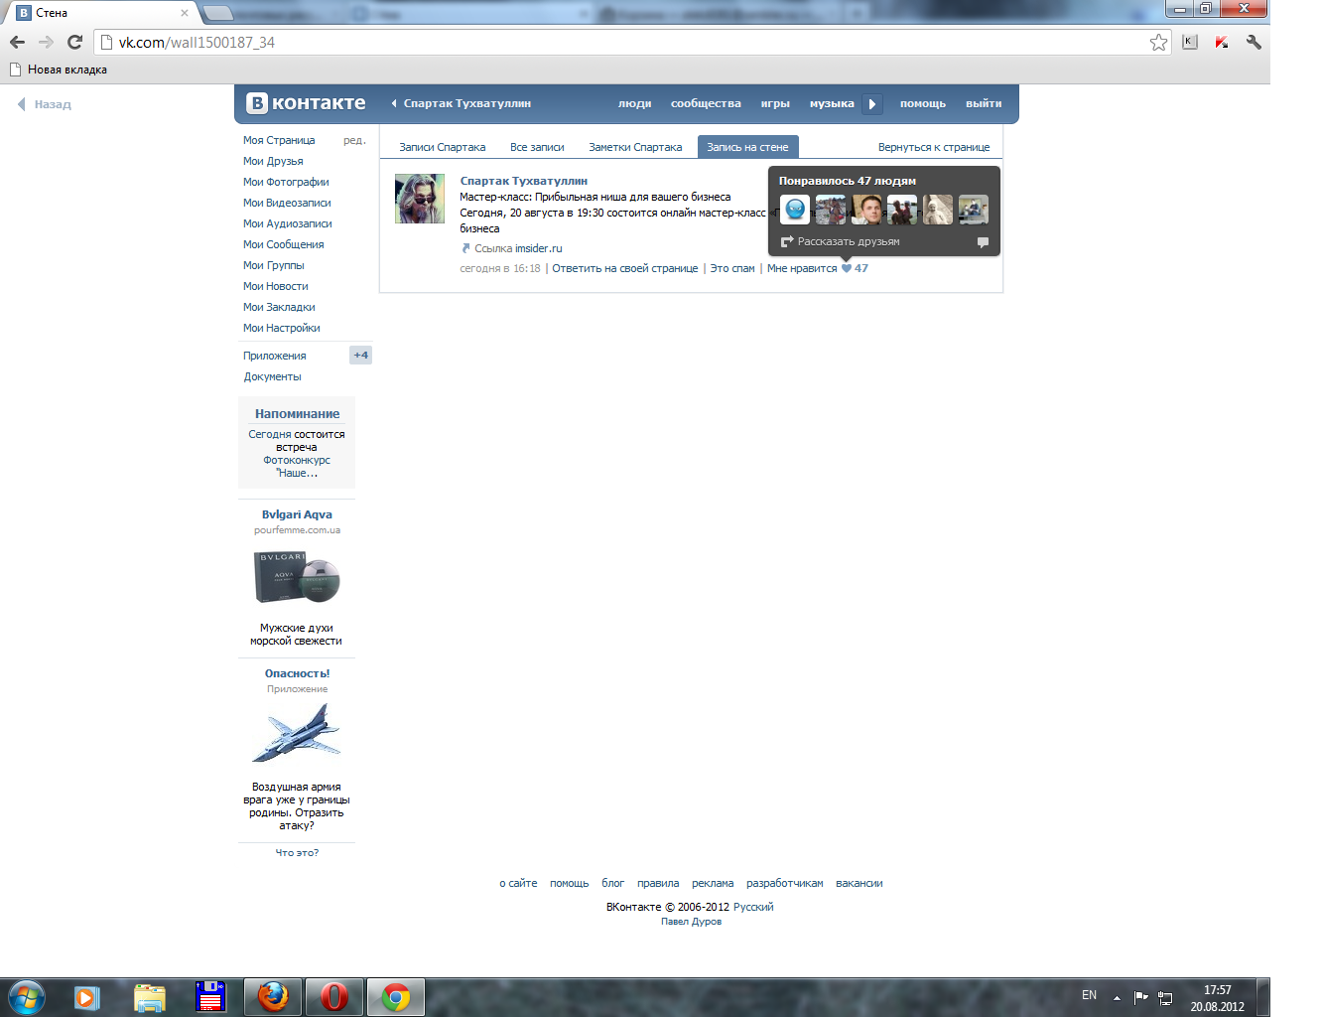
Task: Open the Новая вкладка bookmark
Action: coord(58,70)
